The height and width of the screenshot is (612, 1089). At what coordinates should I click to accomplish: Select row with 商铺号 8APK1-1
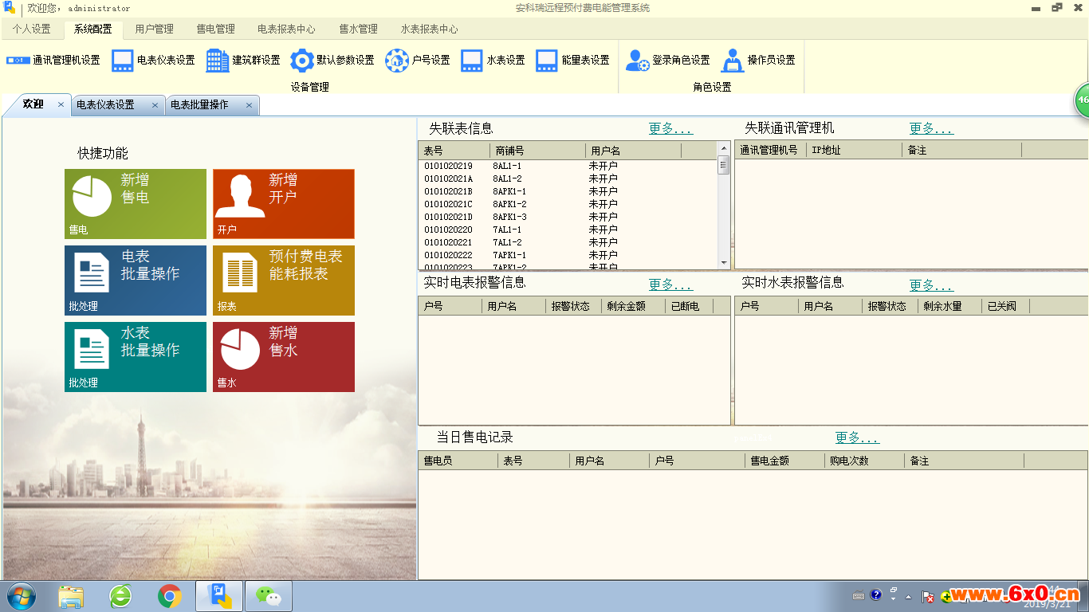(x=568, y=191)
